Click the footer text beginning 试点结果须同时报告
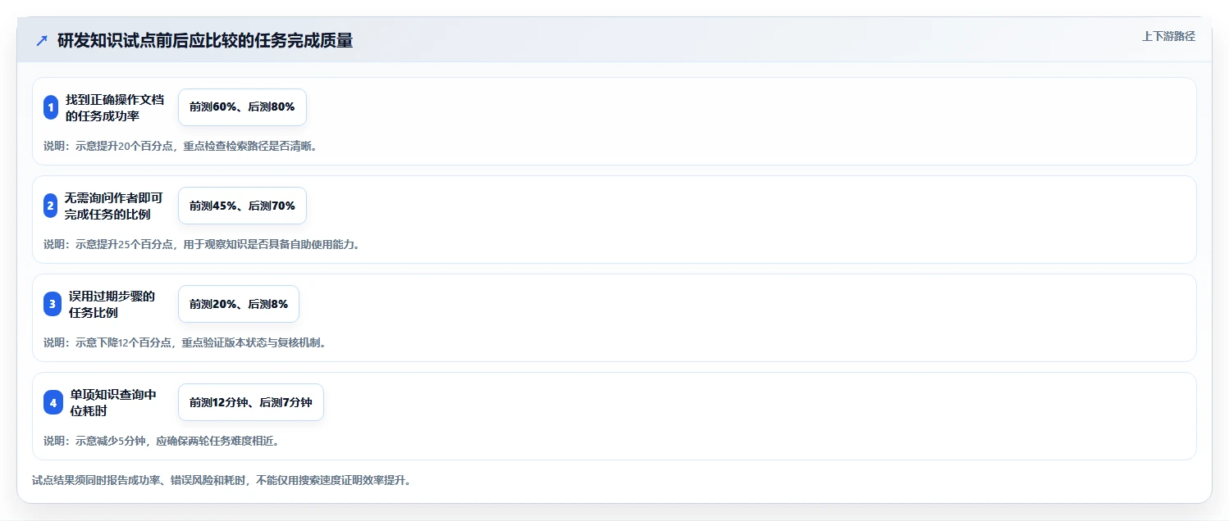Viewport: 1229px width, 521px height. 222,480
